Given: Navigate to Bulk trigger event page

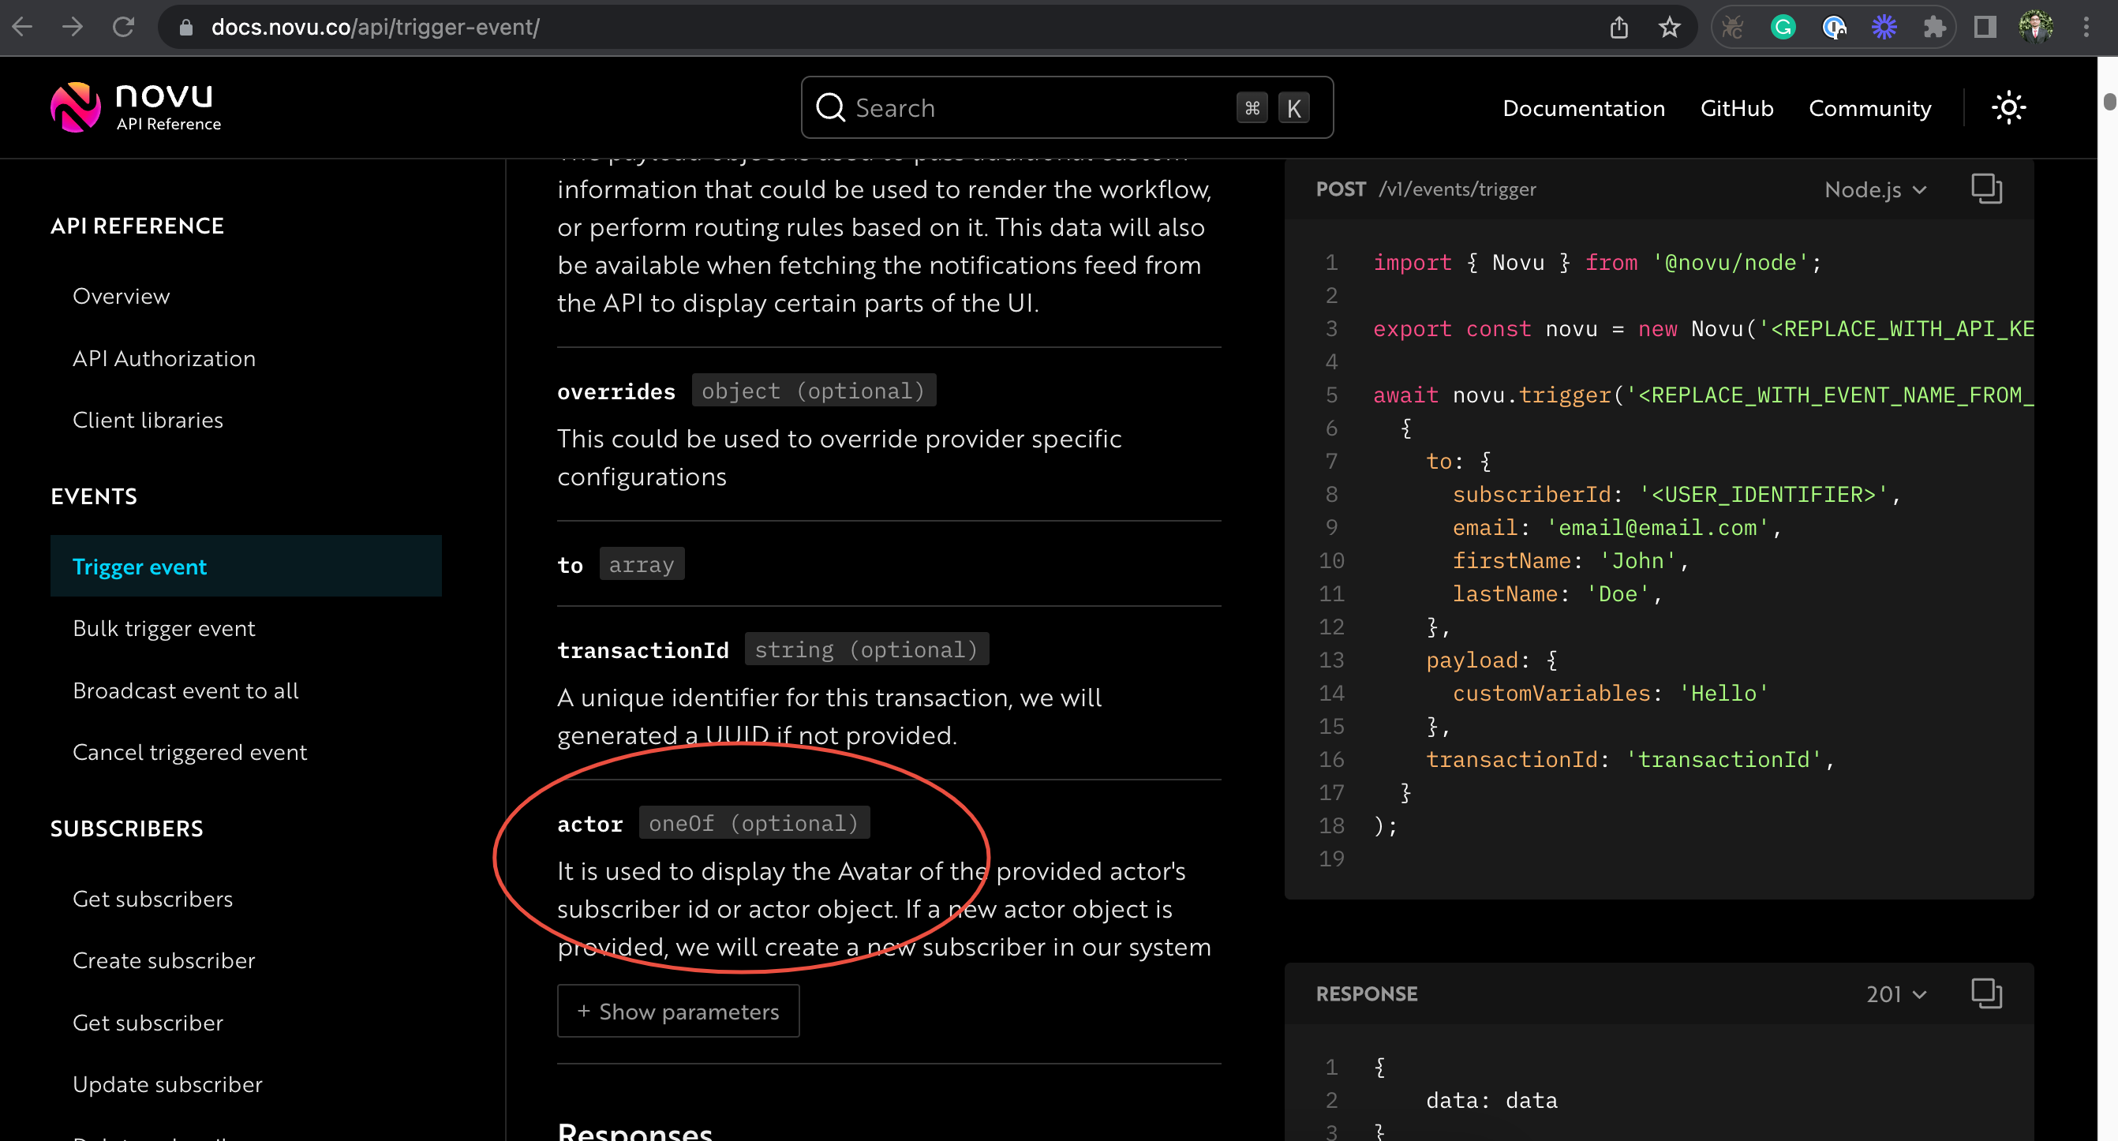Looking at the screenshot, I should click(163, 627).
